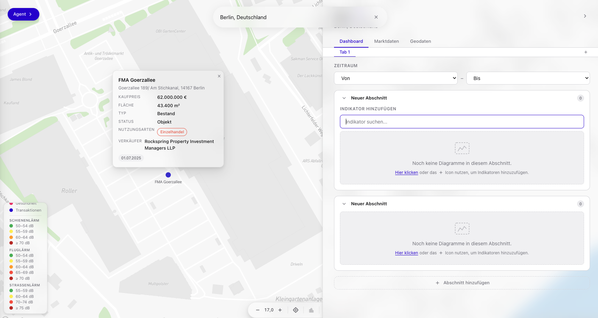Collapse the second Neuer Abschnitt section
This screenshot has width=598, height=318.
tap(344, 204)
